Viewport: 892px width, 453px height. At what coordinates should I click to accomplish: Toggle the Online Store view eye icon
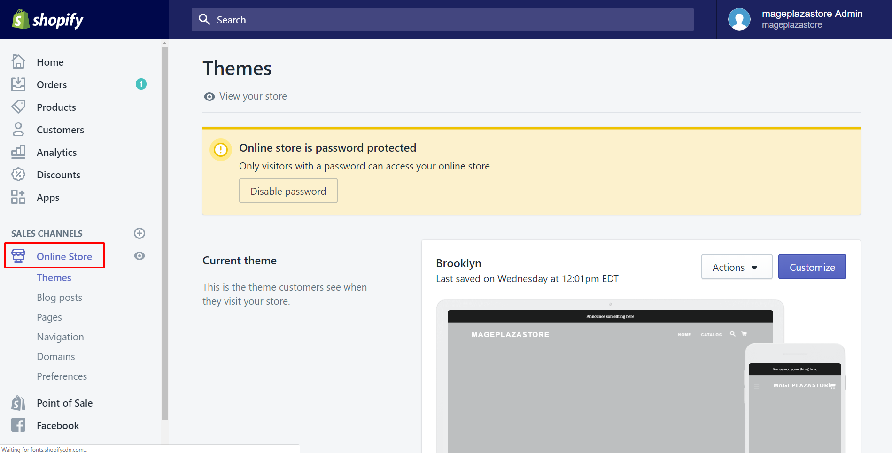click(140, 256)
